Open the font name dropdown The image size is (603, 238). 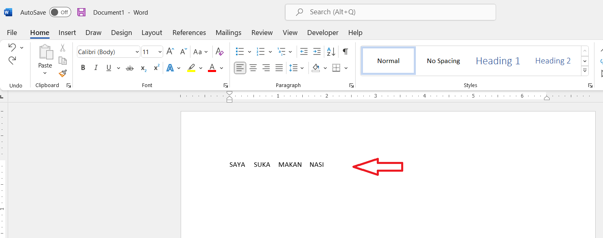[x=137, y=52]
